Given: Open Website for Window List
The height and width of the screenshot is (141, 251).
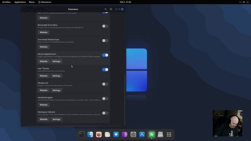Looking at the screenshot, I should coord(44,90).
